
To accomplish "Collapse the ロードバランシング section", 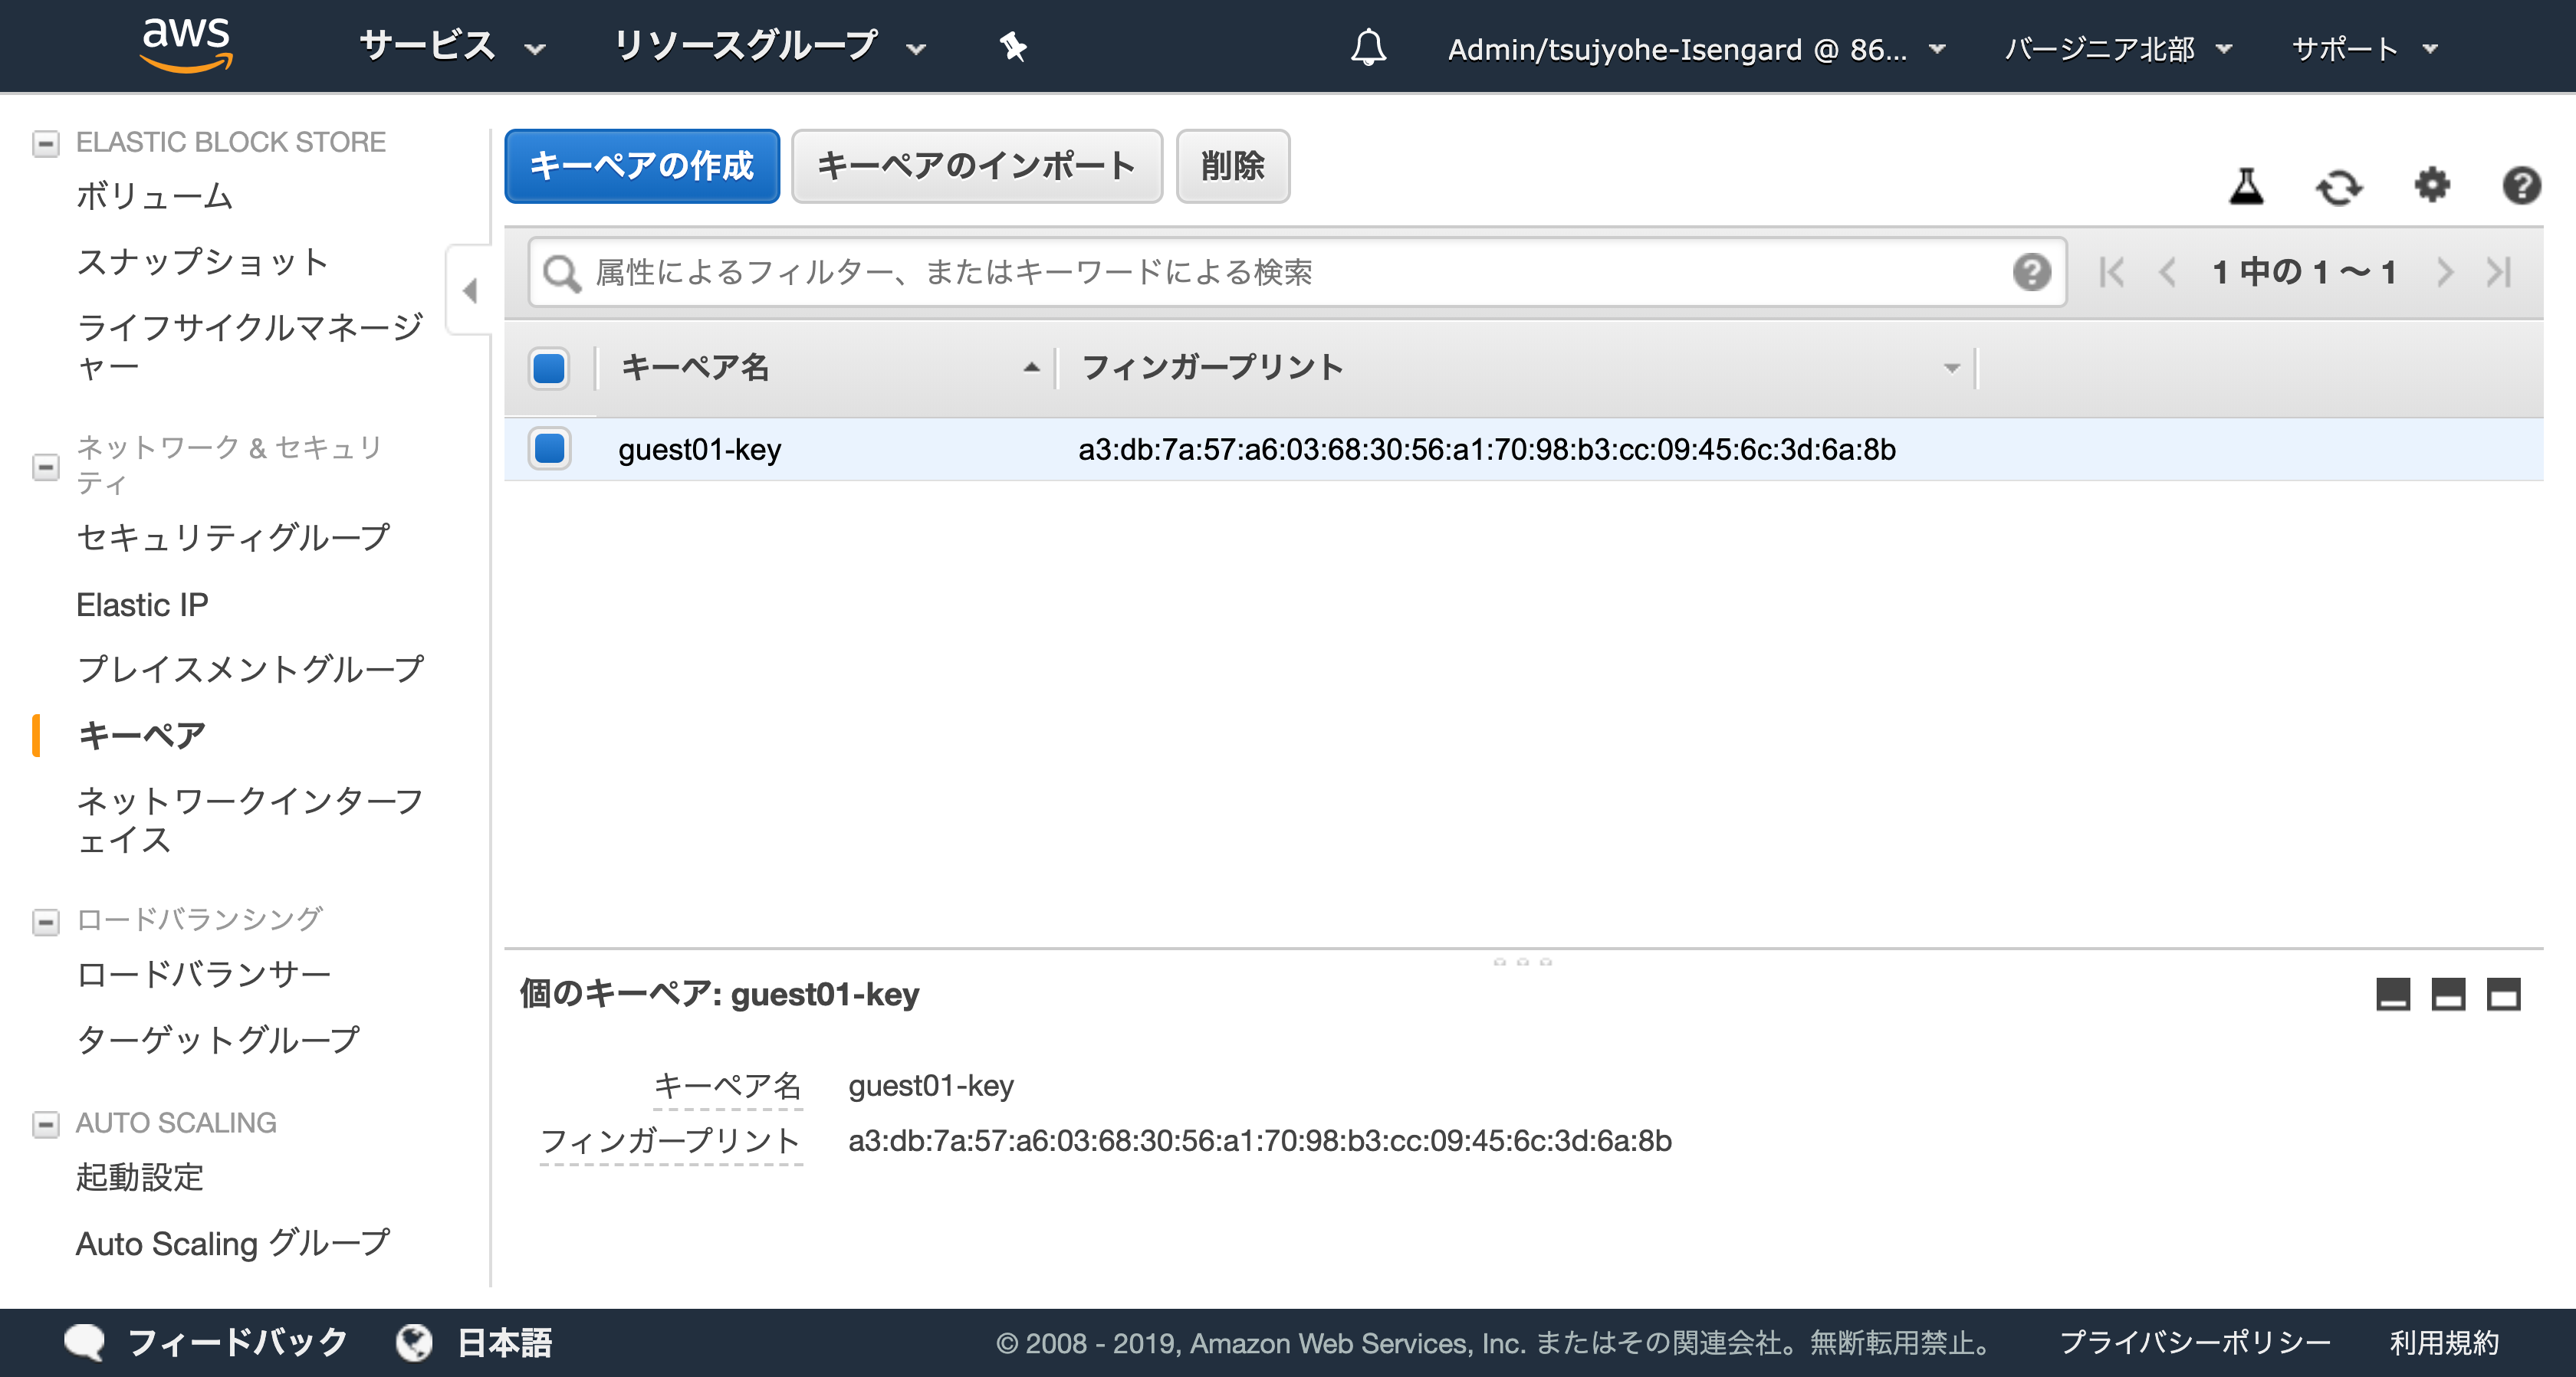I will (45, 921).
